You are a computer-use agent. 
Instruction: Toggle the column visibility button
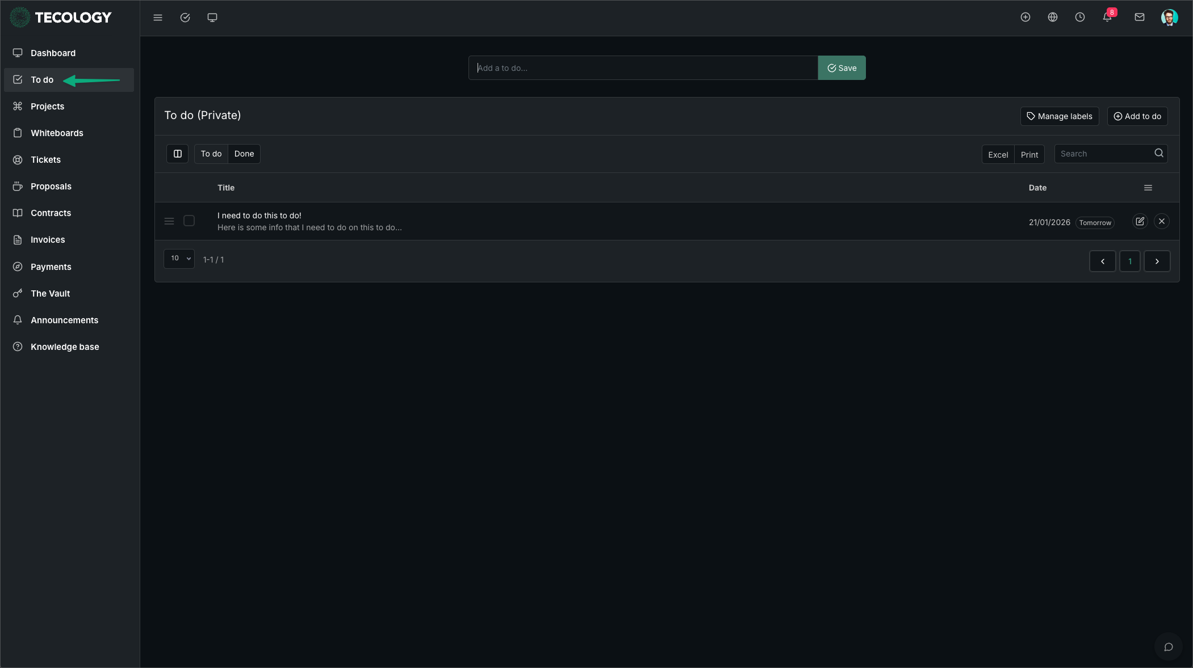177,154
